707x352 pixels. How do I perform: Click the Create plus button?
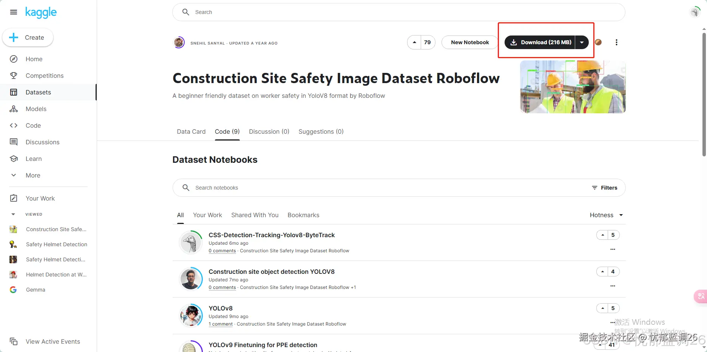pos(28,37)
